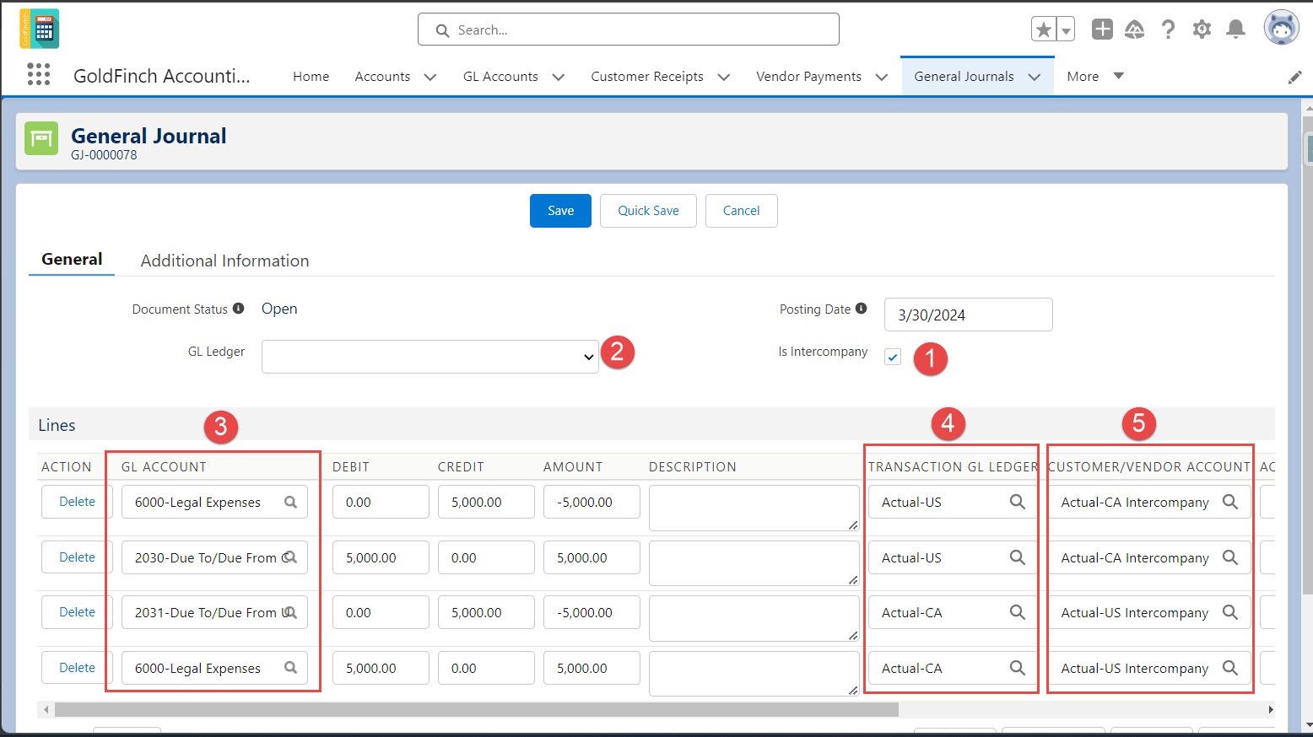Open the GL Ledger dropdown

click(430, 357)
